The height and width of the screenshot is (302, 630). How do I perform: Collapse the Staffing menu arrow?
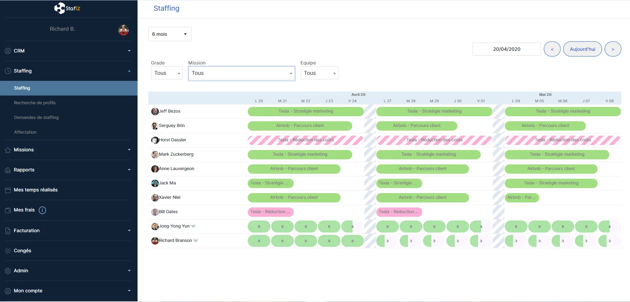129,71
